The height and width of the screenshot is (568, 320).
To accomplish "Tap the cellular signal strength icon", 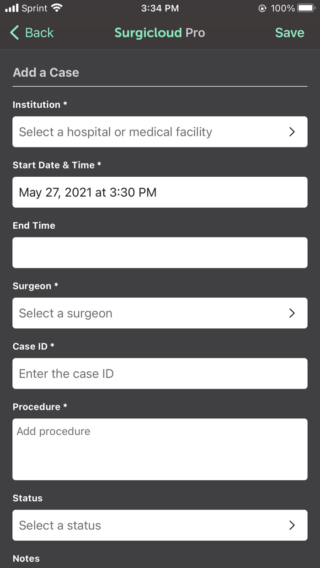I will click(12, 7).
